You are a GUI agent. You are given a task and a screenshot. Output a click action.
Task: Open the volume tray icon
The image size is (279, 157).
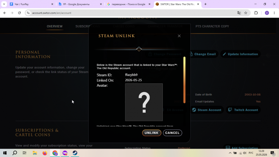245,153
